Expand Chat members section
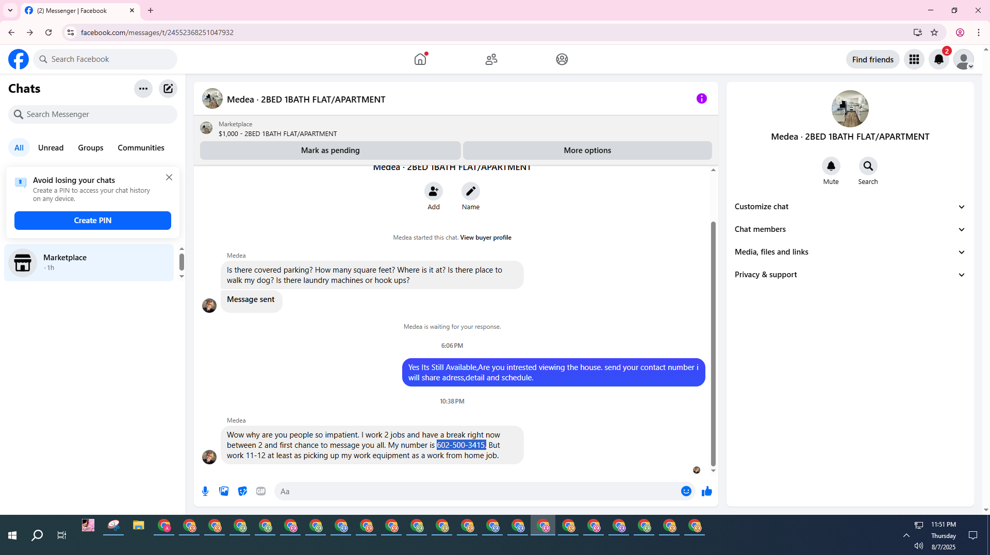The height and width of the screenshot is (555, 990). tap(850, 229)
